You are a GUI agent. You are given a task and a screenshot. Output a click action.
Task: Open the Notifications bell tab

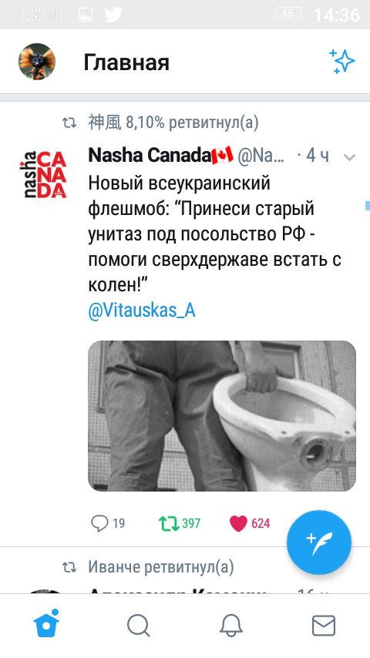click(231, 626)
